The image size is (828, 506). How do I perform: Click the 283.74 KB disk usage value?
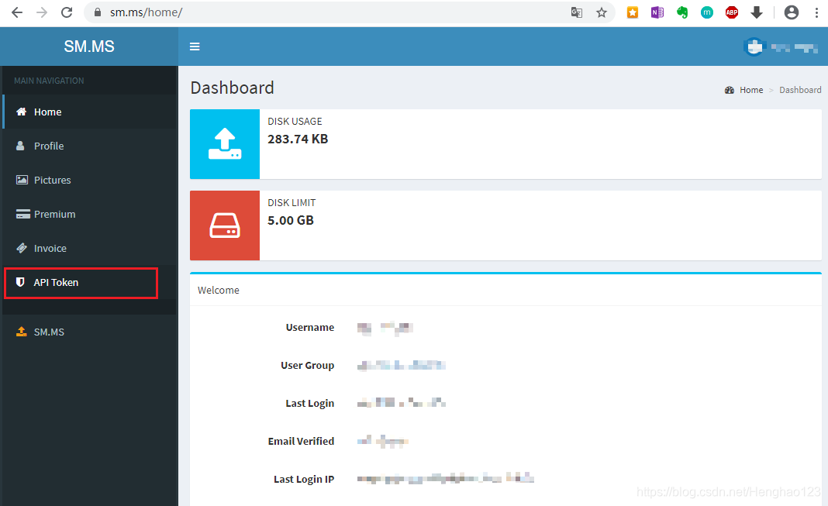(x=298, y=139)
